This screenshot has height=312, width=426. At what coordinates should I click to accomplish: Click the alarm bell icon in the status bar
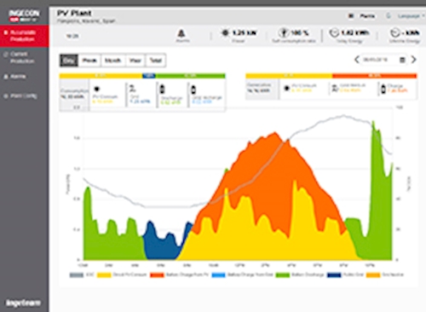181,33
